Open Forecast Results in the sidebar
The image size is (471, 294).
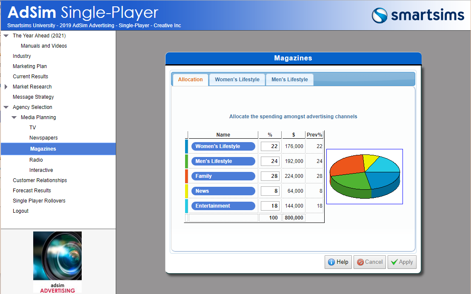click(32, 191)
